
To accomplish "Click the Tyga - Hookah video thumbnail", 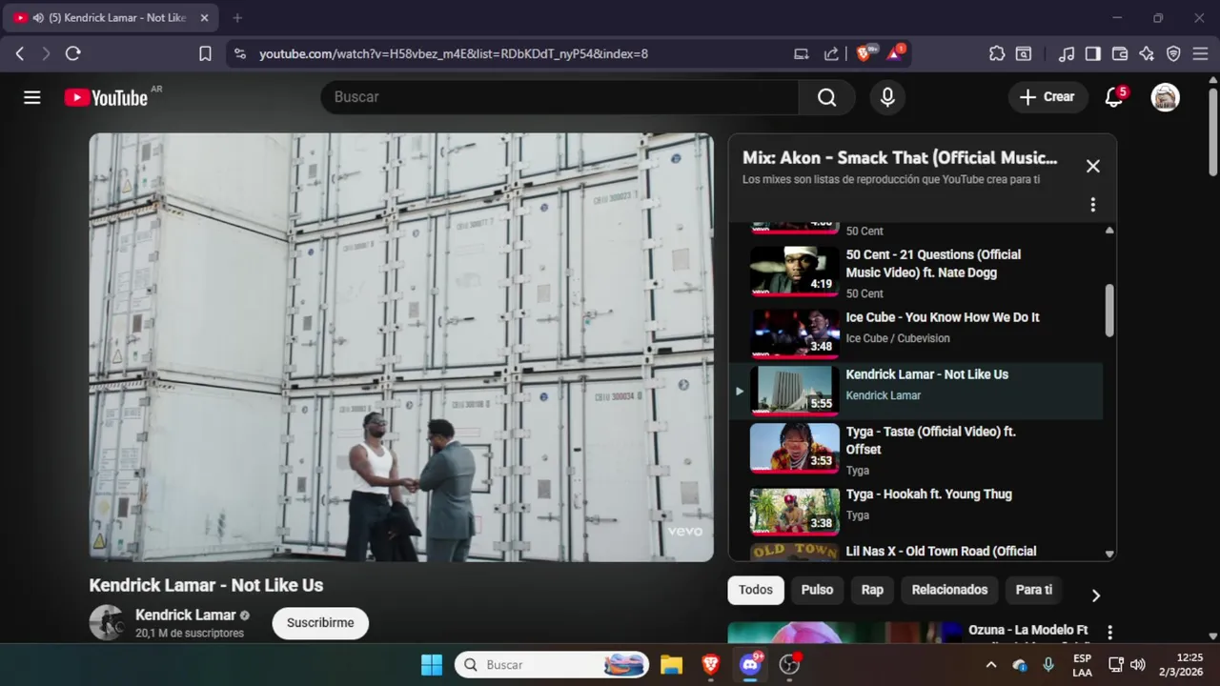I will click(795, 511).
